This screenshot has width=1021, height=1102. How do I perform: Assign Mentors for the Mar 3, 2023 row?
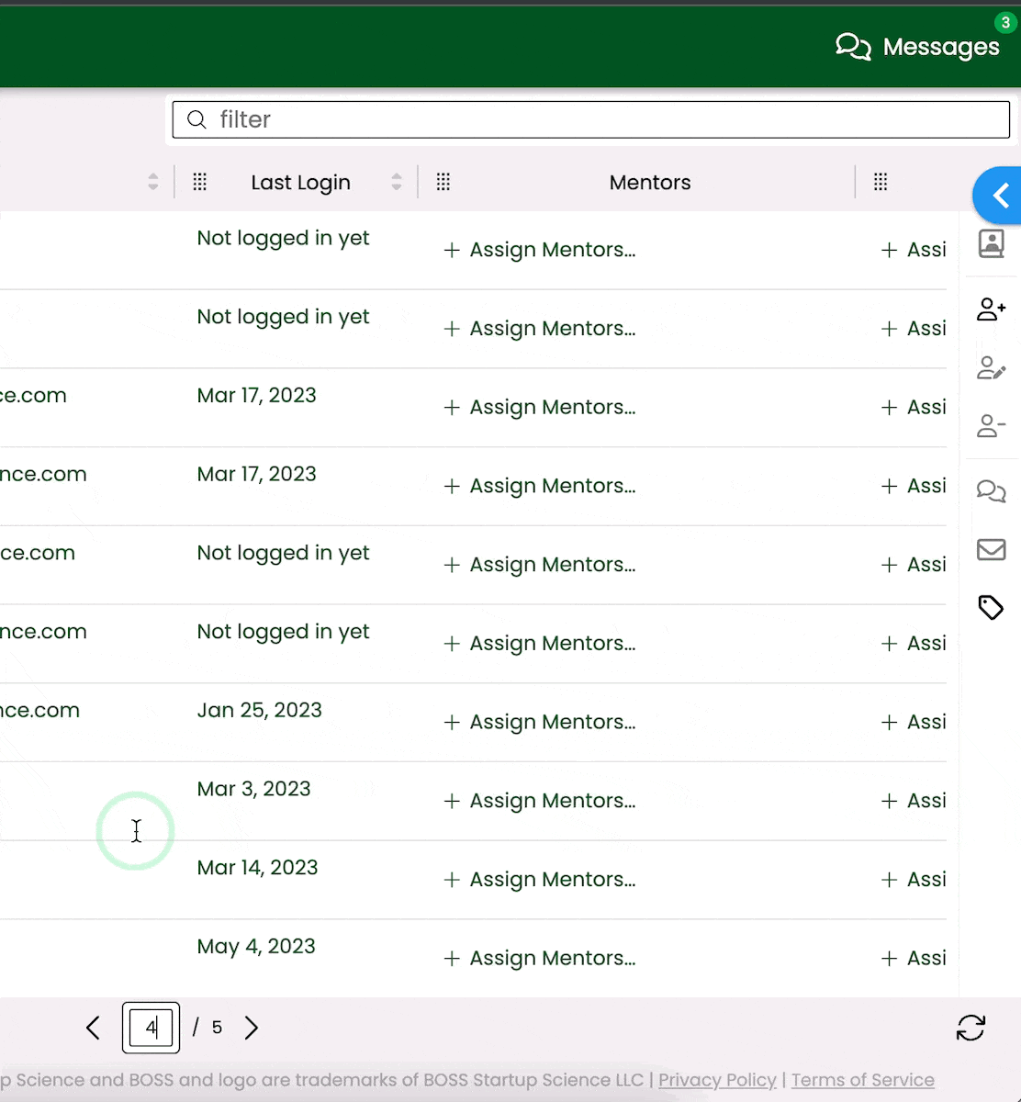pyautogui.click(x=540, y=801)
